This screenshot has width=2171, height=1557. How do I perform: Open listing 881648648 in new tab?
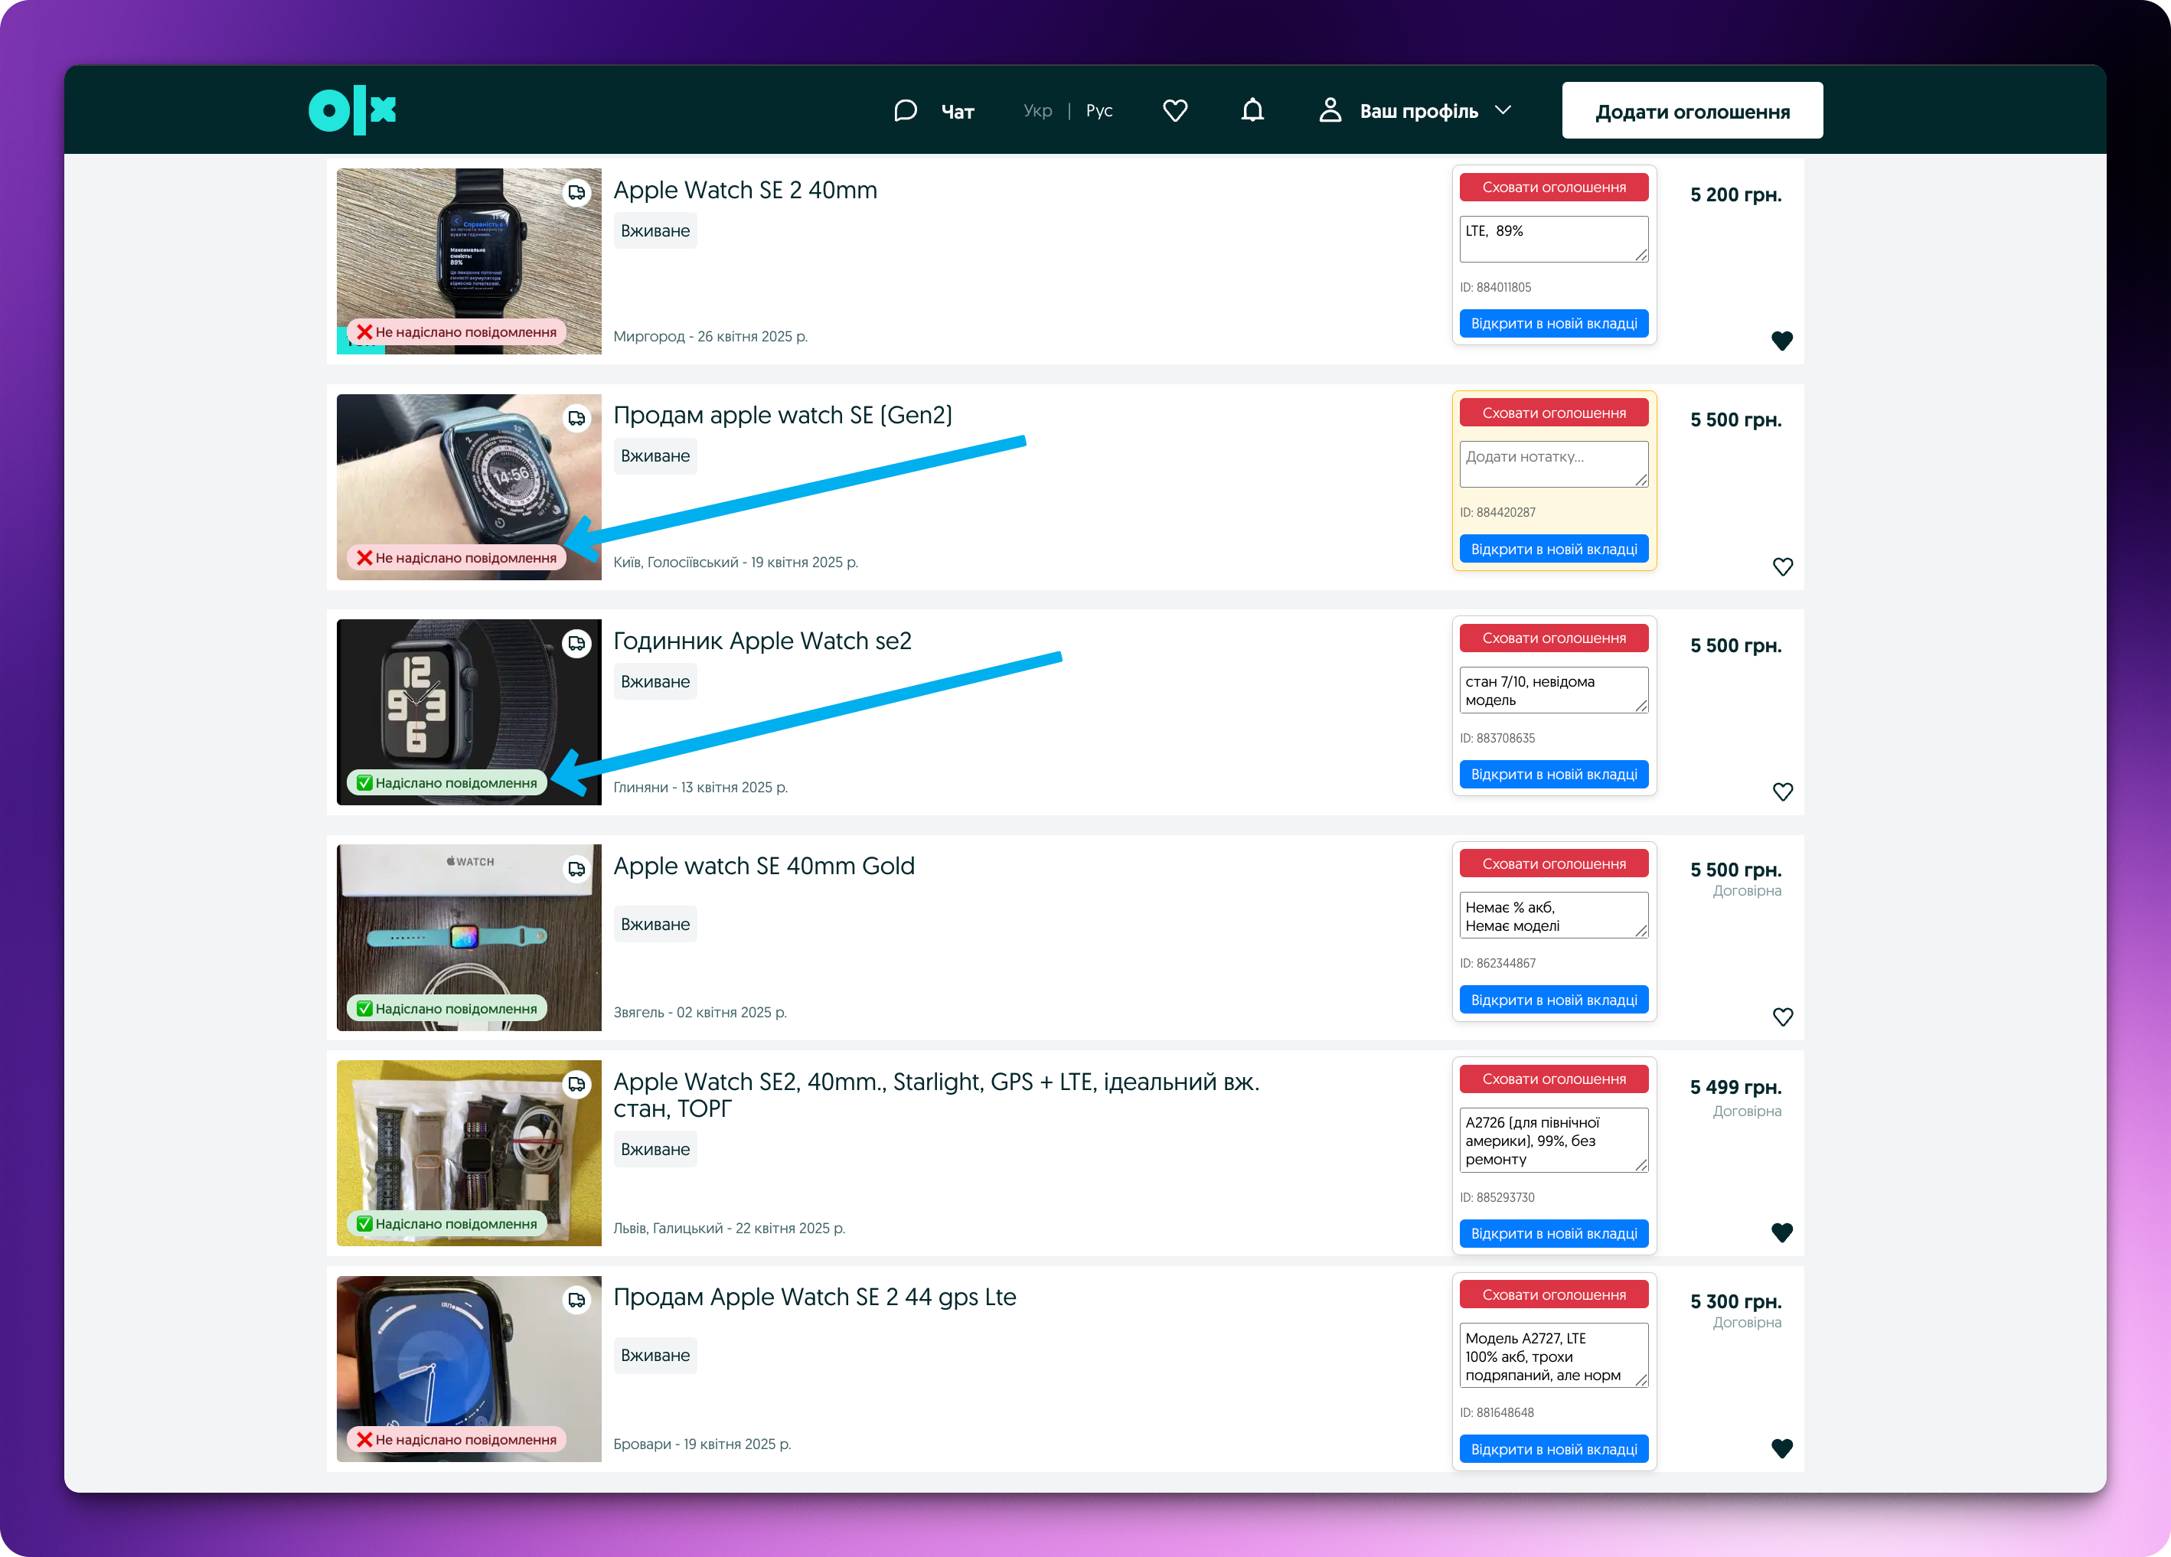click(x=1553, y=1449)
